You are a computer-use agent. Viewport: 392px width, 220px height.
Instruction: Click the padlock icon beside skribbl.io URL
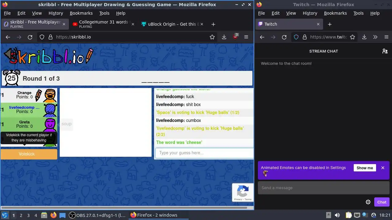pos(51,37)
